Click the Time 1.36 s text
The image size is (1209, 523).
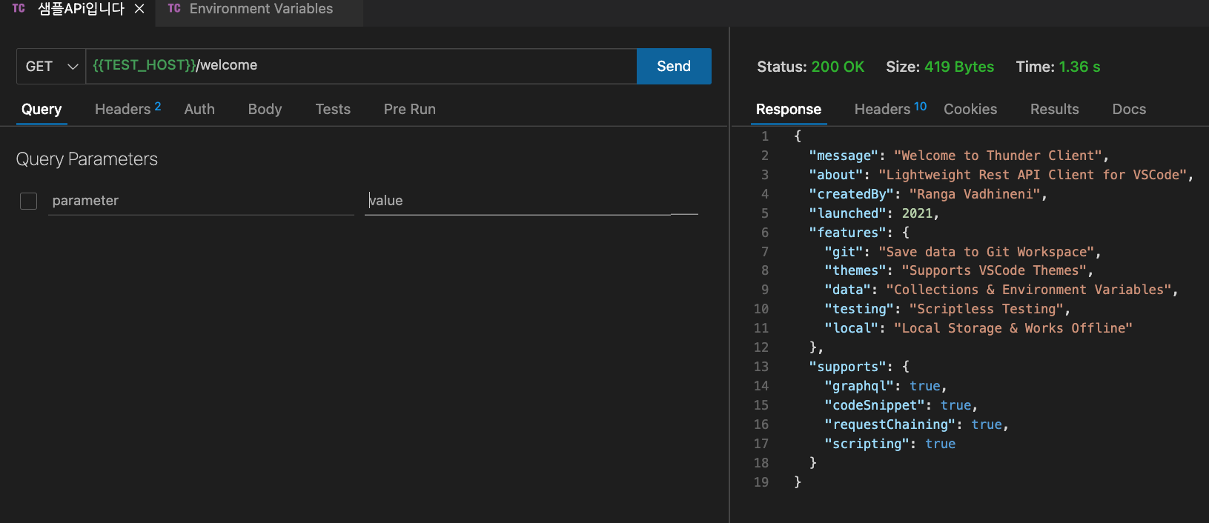click(x=1058, y=67)
